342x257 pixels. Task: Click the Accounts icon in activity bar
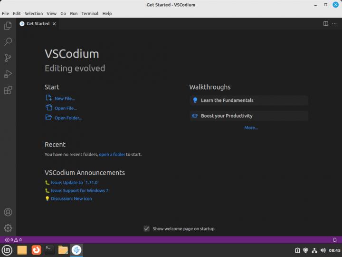tap(8, 212)
